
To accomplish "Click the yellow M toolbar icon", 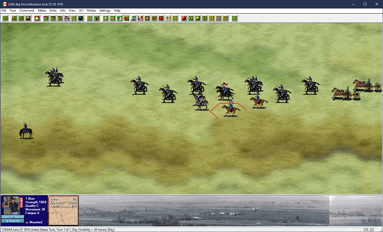I will (x=90, y=18).
